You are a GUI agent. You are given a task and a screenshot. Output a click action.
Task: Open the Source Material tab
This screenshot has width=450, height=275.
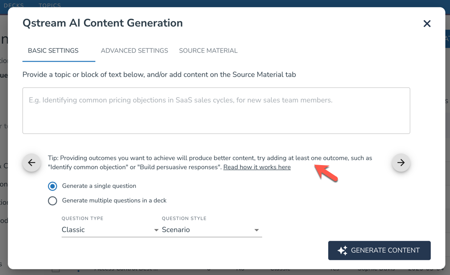[208, 51]
